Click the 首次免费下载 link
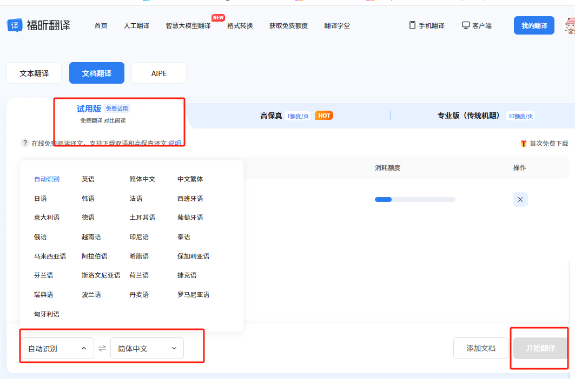 [x=549, y=143]
